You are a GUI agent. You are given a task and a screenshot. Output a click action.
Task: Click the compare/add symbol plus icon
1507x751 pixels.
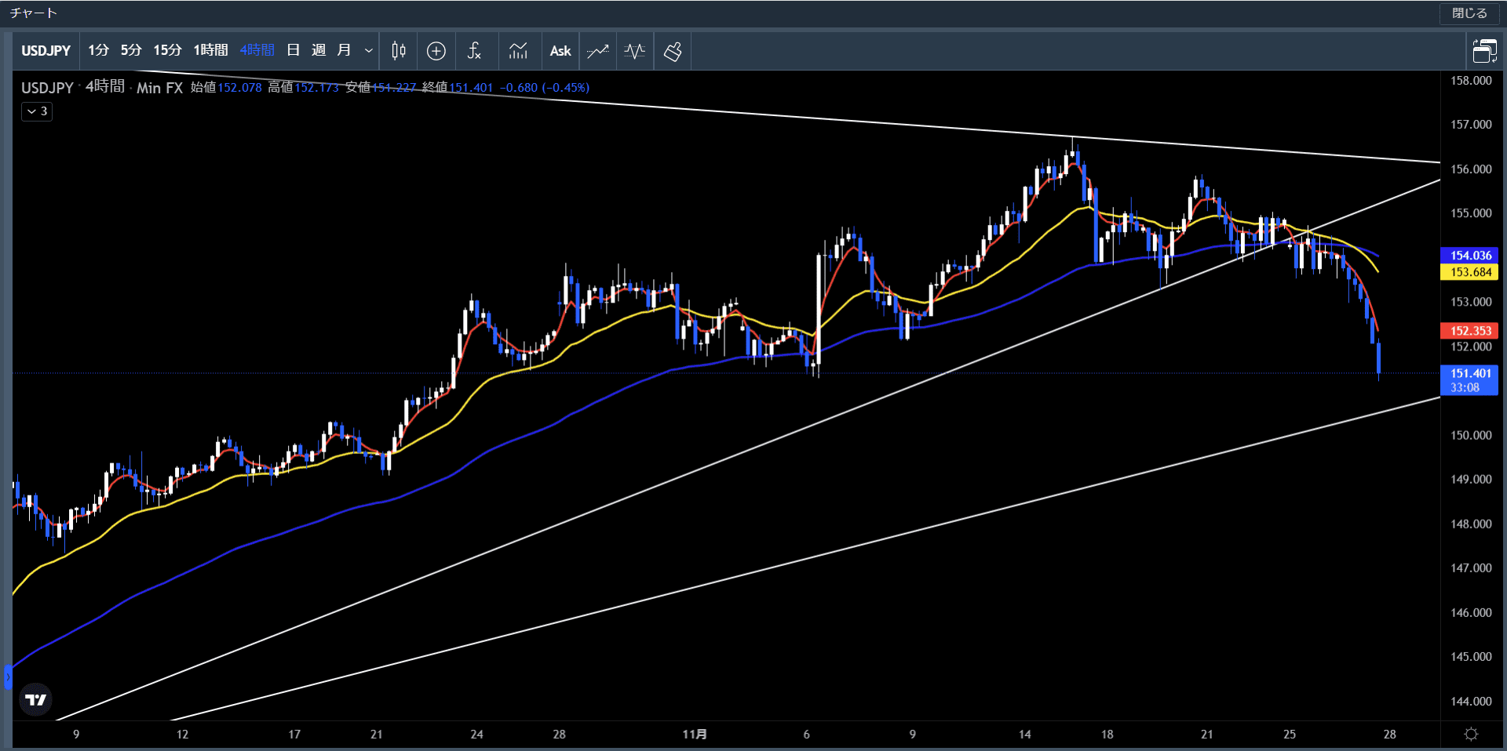pyautogui.click(x=436, y=51)
